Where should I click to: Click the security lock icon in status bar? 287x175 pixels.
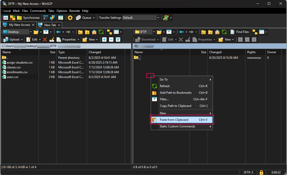261,172
